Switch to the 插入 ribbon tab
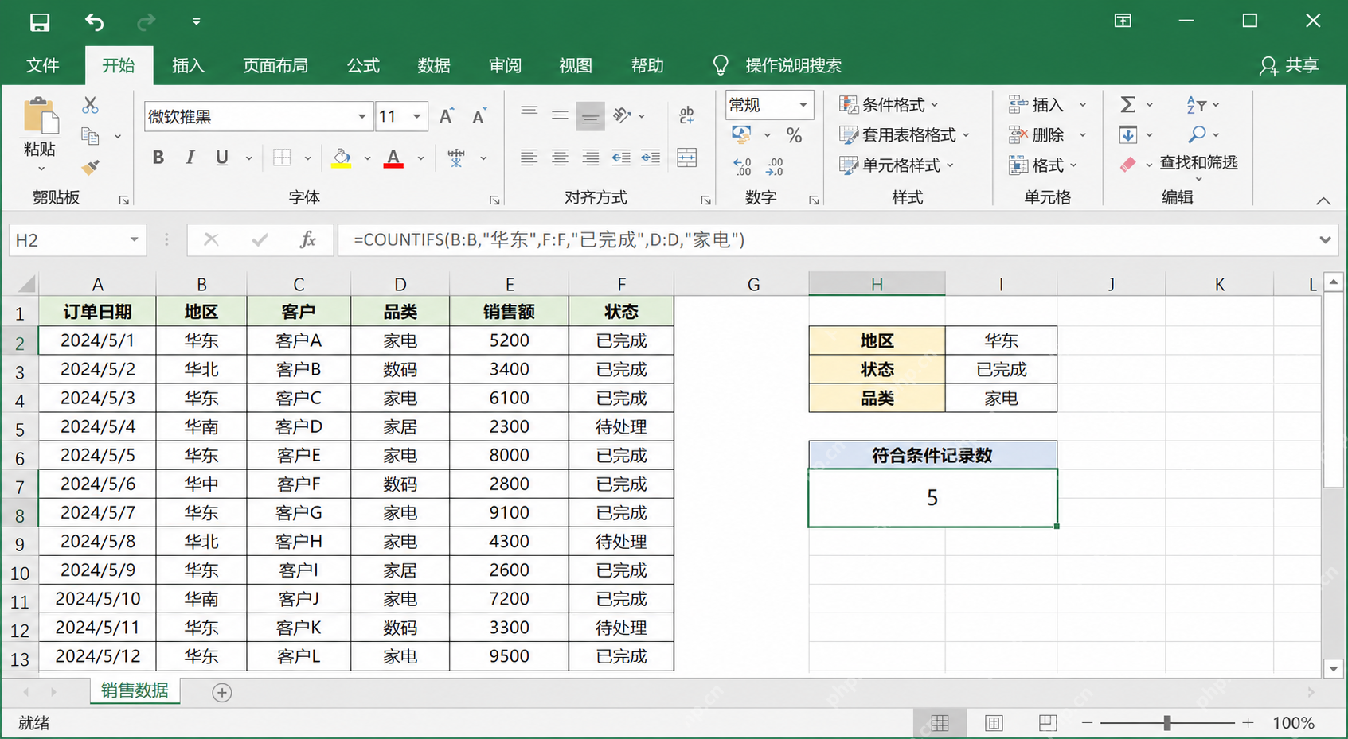The width and height of the screenshot is (1348, 739). pos(189,65)
